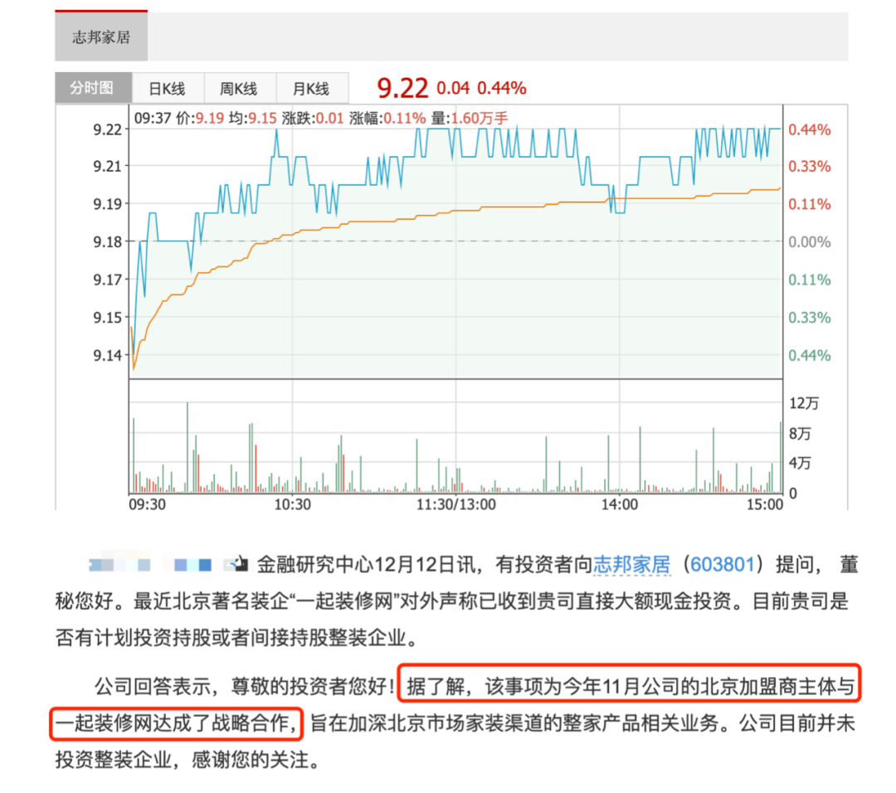The image size is (896, 793).
Task: Click the 量:1.60万手 volume readout
Action: click(x=469, y=119)
